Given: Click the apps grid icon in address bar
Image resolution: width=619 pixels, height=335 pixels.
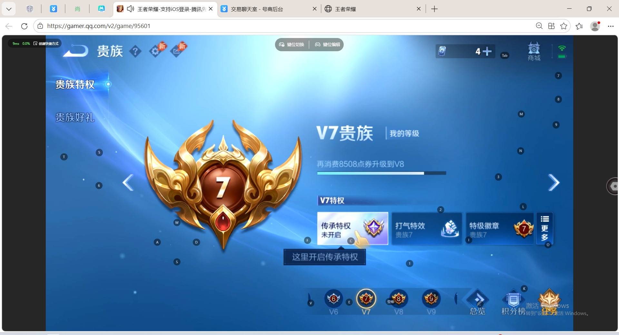Looking at the screenshot, I should pyautogui.click(x=551, y=26).
